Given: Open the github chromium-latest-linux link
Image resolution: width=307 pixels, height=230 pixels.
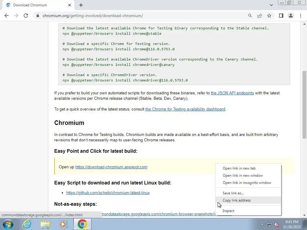Looking at the screenshot, I should (108, 193).
